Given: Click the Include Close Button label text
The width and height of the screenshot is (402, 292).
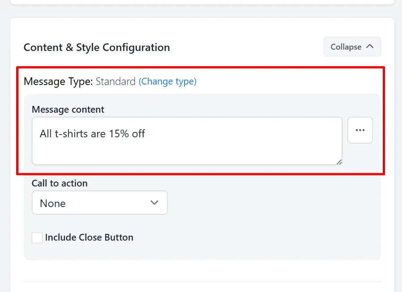Looking at the screenshot, I should click(89, 237).
